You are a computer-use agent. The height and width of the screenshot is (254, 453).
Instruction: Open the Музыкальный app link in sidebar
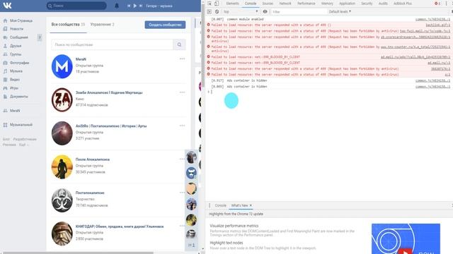pyautogui.click(x=21, y=125)
